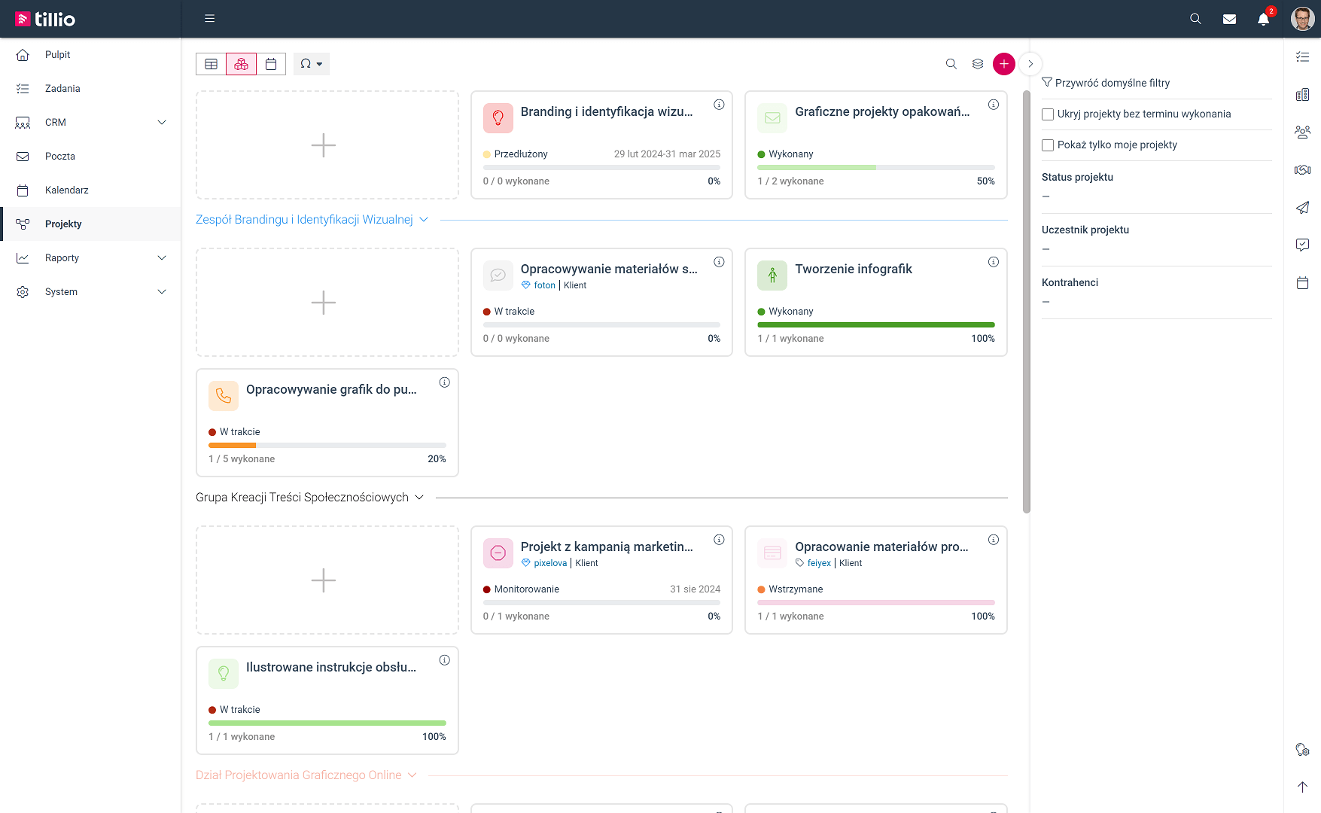Select Projekty in sidebar
1321x813 pixels.
click(90, 224)
